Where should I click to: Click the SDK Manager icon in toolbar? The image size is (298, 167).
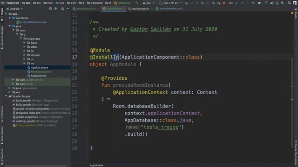pos(283,3)
